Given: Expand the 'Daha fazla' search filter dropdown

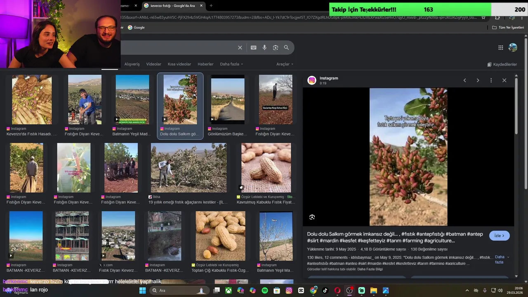Looking at the screenshot, I should (x=231, y=64).
